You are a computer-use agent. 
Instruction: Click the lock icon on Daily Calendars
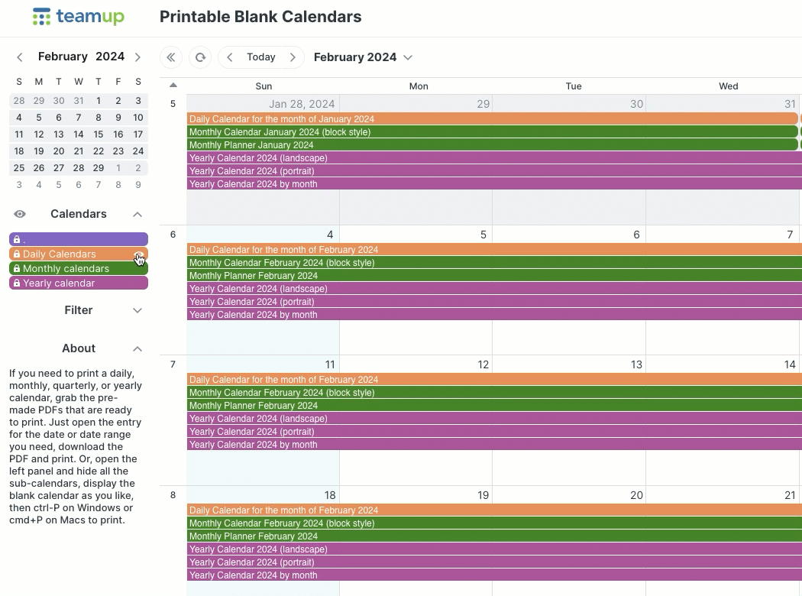point(16,254)
